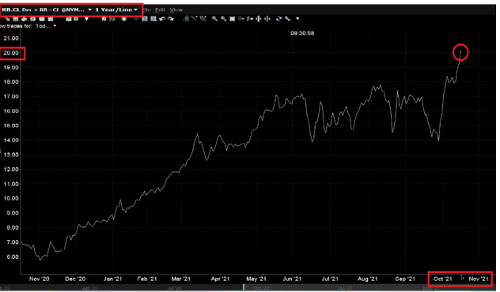The height and width of the screenshot is (292, 500).
Task: Click the Sep '21 date axis label
Action: 405,279
